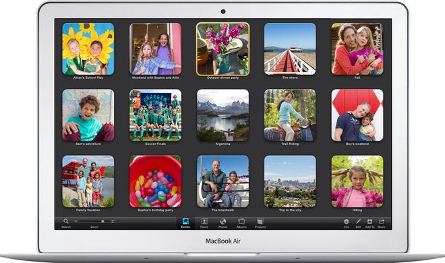This screenshot has width=445, height=263.
Task: Click the 'Soccer Finals' caption text
Action: [x=156, y=144]
